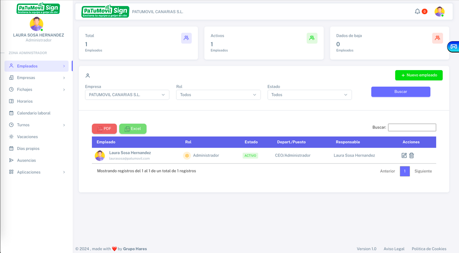Expand the Aplicaciones sidebar menu

(36, 172)
